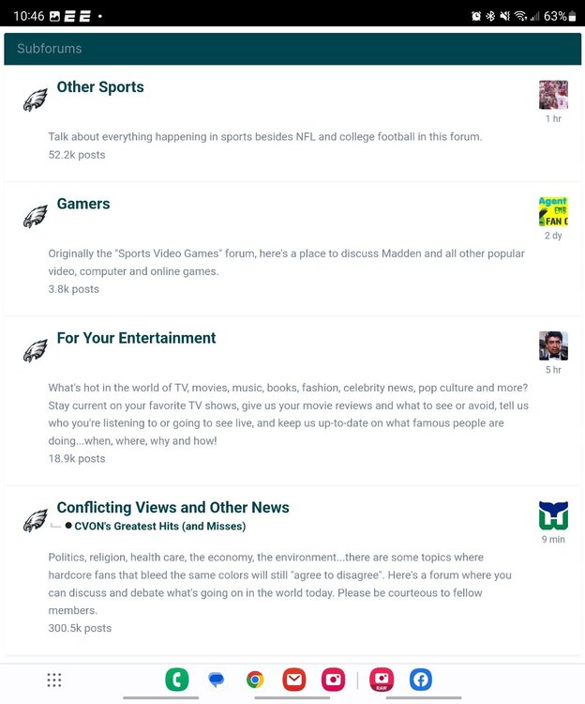
Task: Open CVON's Greatest Hits (and Misses)
Action: pos(160,527)
